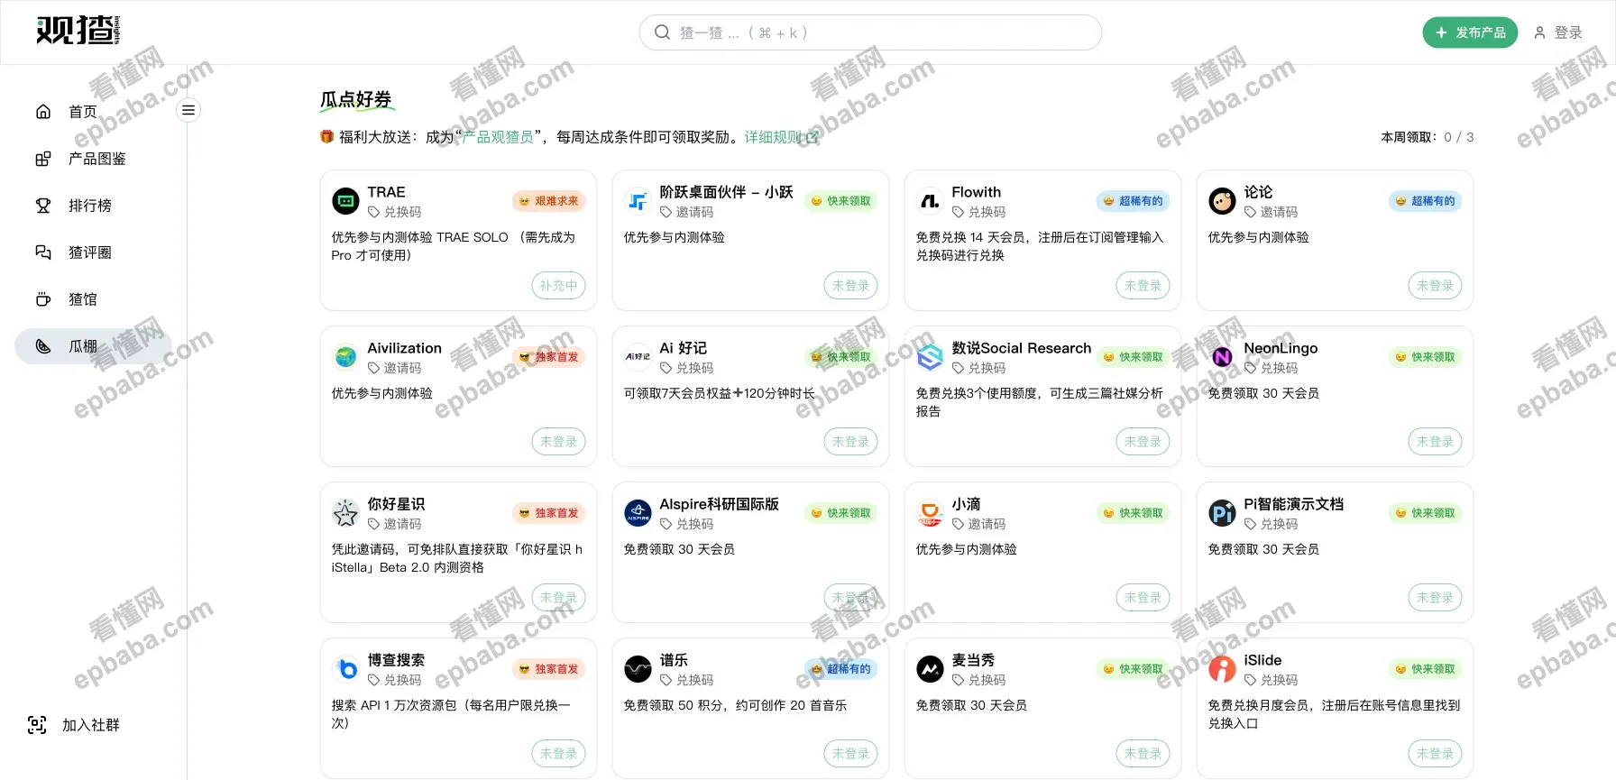This screenshot has width=1616, height=780.
Task: Click 未登录 button on NeonLingo card
Action: click(1435, 442)
